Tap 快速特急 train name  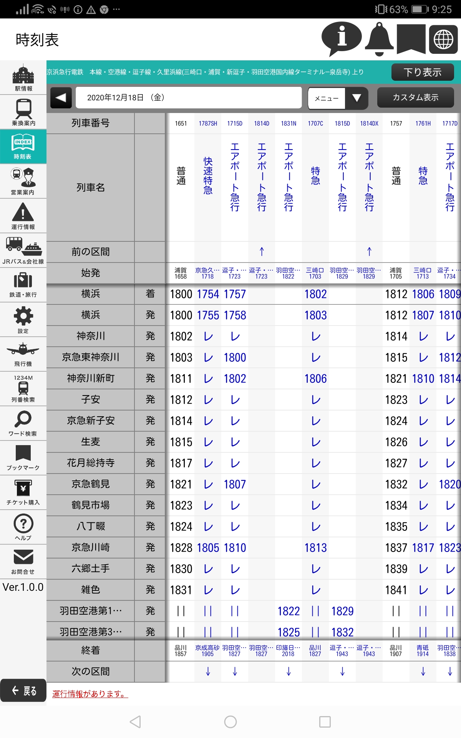(208, 176)
